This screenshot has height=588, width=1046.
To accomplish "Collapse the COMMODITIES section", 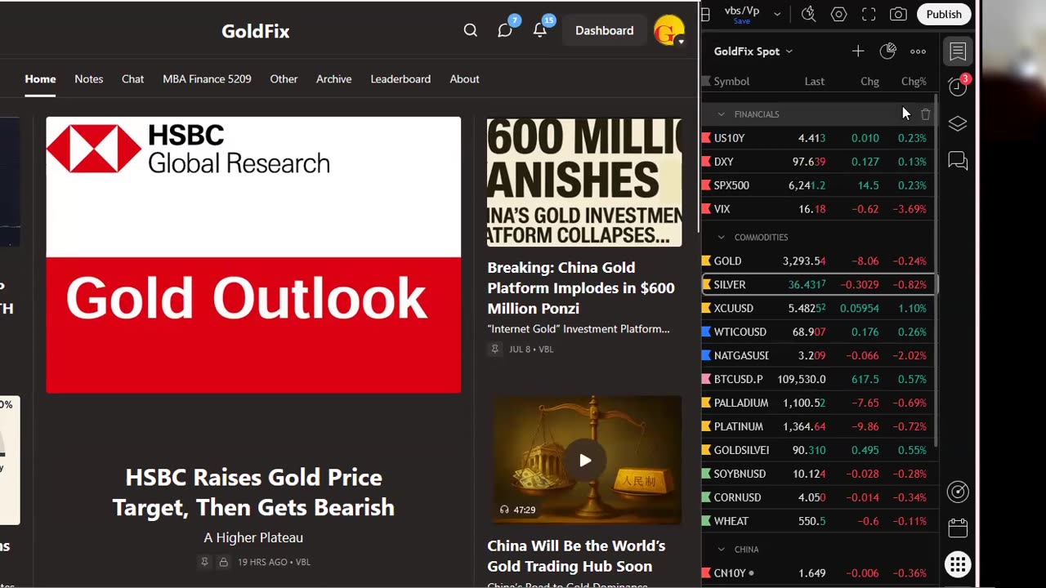I will click(x=721, y=238).
